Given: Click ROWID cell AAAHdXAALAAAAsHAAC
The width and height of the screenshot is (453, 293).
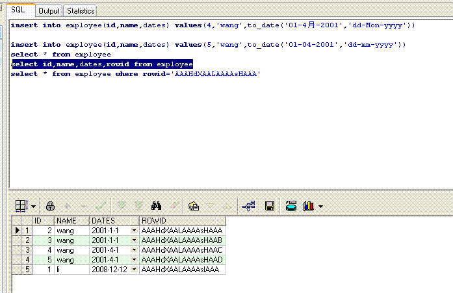Looking at the screenshot, I should [x=182, y=250].
